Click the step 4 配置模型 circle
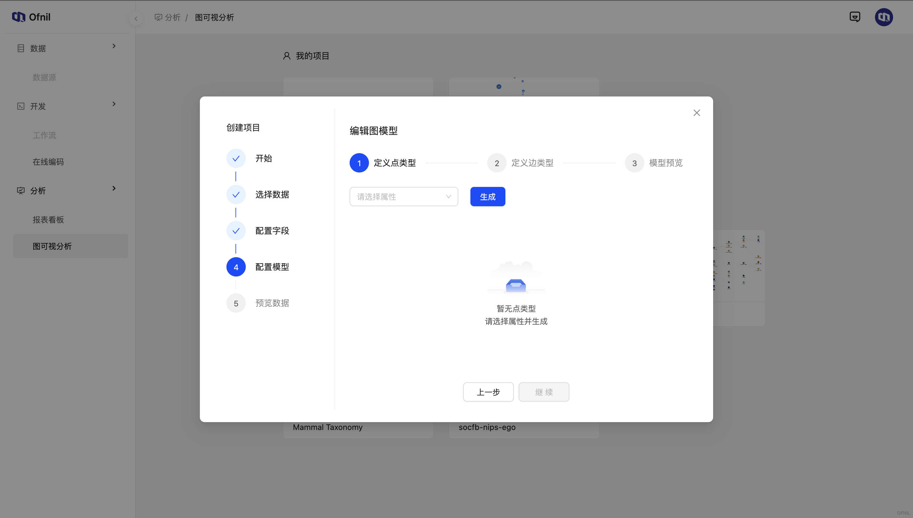Screen dimensions: 913x518 click(236, 267)
